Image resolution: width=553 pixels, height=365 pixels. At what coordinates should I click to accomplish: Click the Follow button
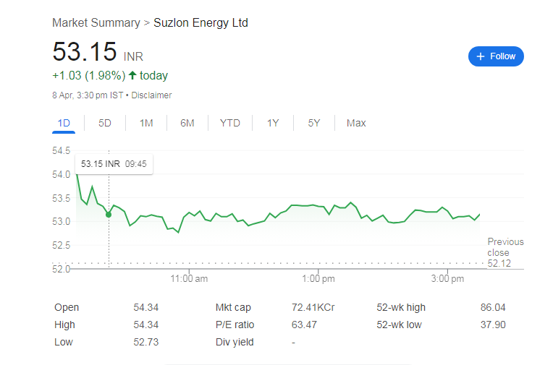[496, 56]
